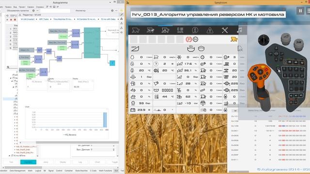Click the blue bar in FE_Reverce chart

[105, 120]
